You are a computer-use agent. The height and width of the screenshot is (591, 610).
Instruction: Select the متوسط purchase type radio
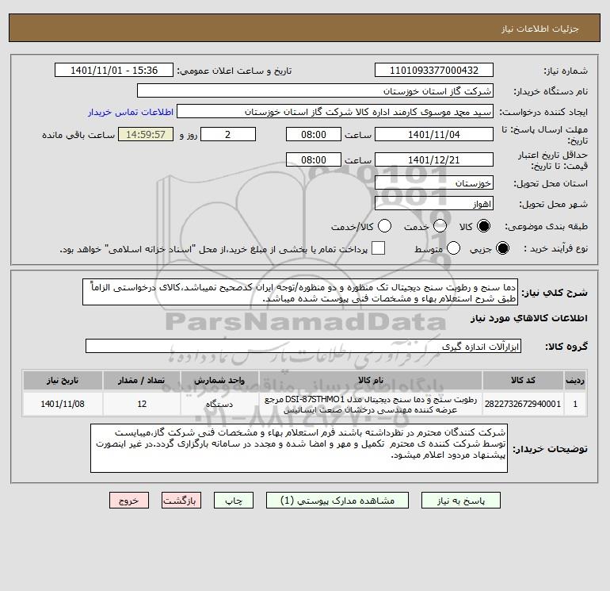tap(453, 248)
